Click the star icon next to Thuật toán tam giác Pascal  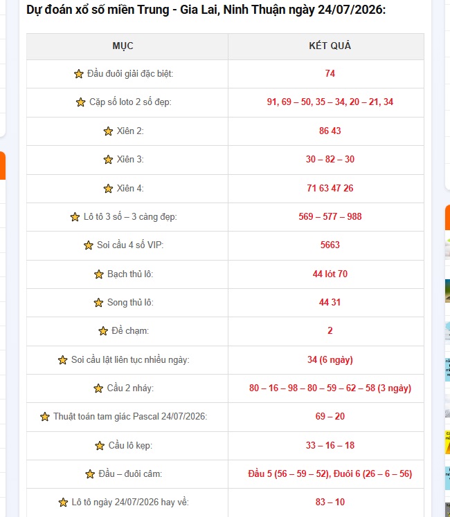pyautogui.click(x=45, y=417)
